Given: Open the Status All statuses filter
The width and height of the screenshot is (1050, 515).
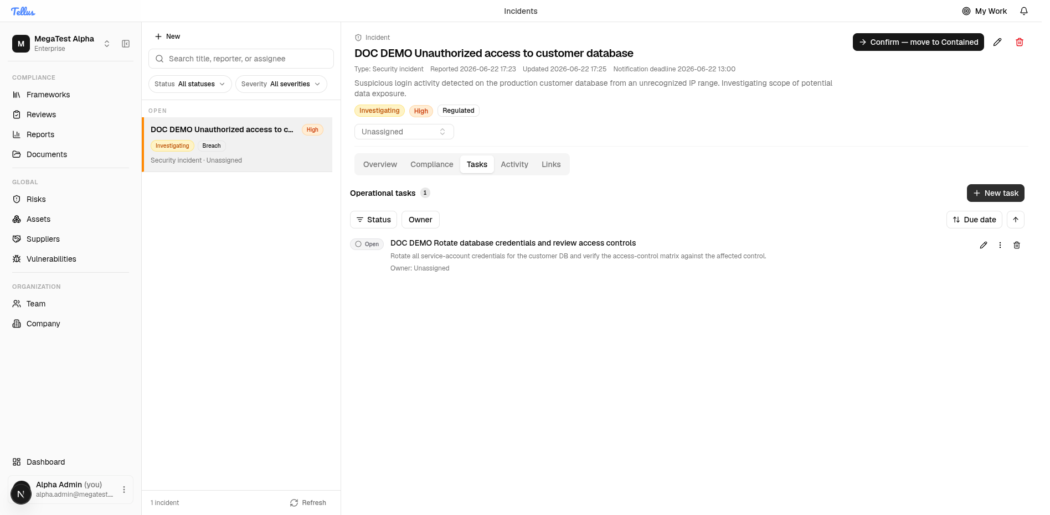Looking at the screenshot, I should point(190,84).
